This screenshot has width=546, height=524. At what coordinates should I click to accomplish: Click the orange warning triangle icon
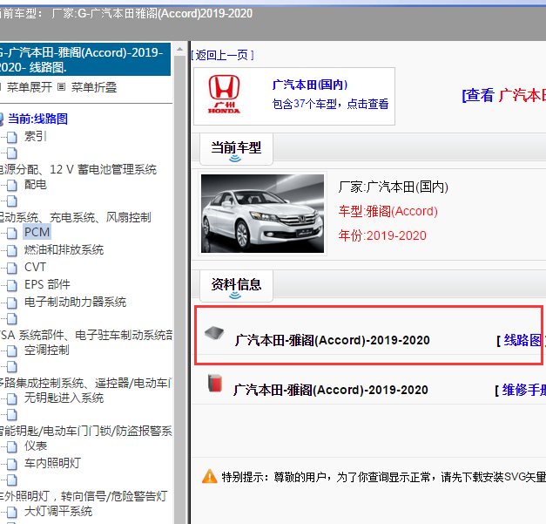pyautogui.click(x=210, y=476)
